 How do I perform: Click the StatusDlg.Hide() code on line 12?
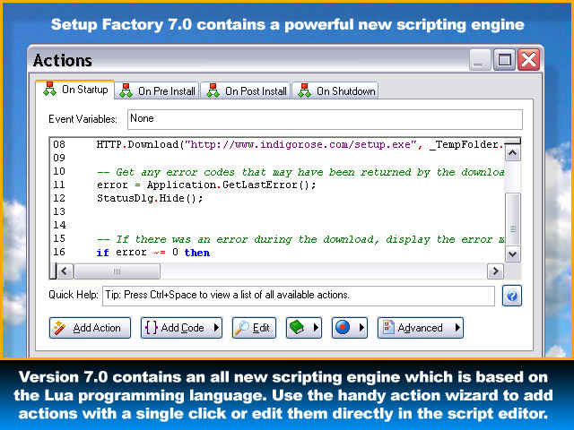(150, 198)
